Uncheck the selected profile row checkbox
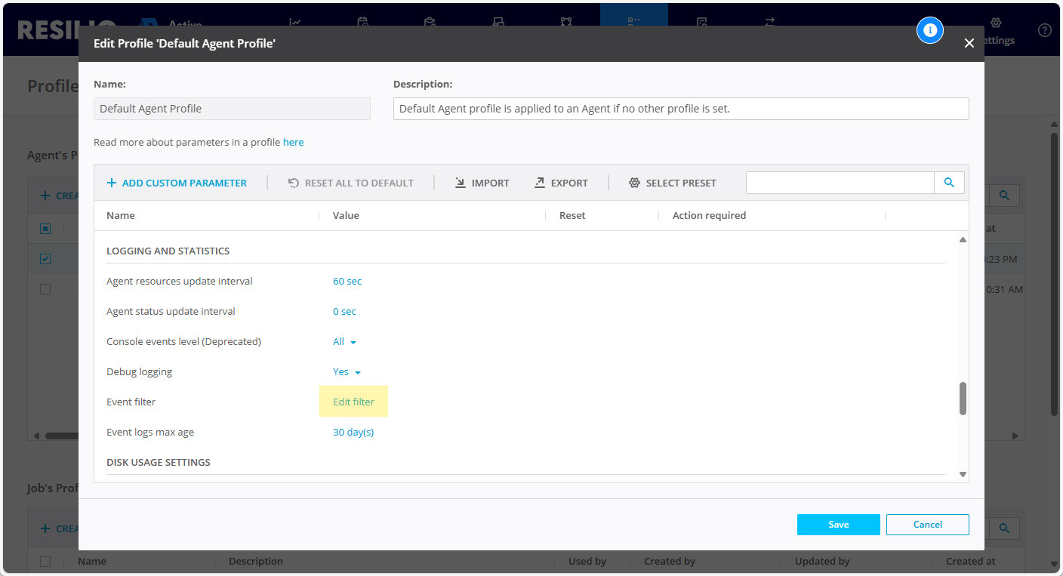The height and width of the screenshot is (576, 1063). tap(45, 258)
